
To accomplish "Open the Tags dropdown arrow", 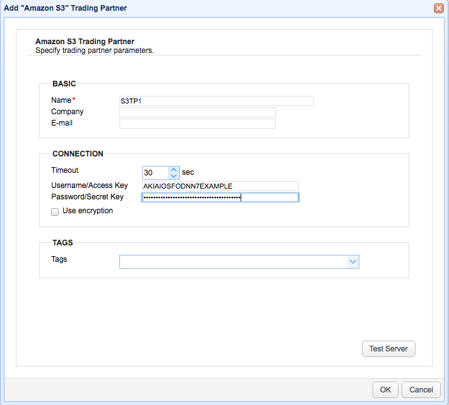I will pyautogui.click(x=353, y=262).
